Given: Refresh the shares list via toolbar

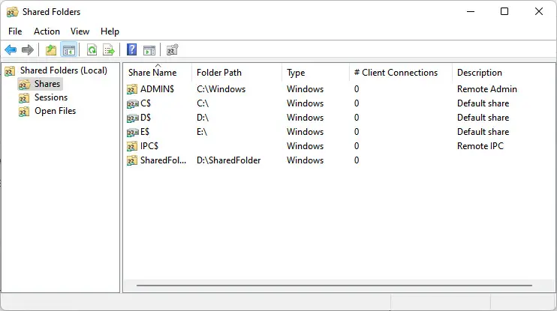Looking at the screenshot, I should click(x=92, y=50).
